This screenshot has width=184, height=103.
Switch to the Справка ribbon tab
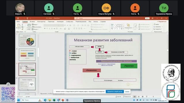pos(103,22)
